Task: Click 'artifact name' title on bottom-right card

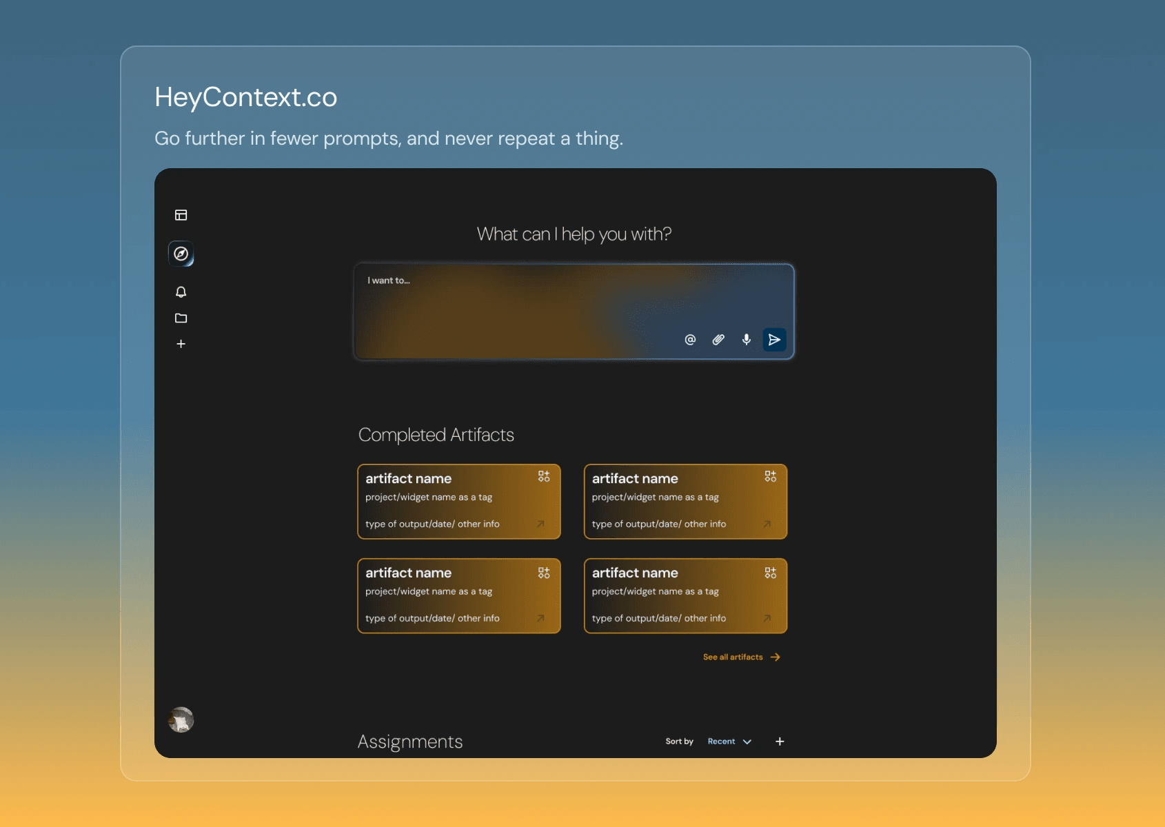Action: (635, 573)
